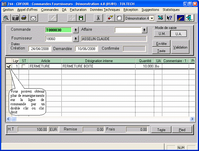Click the FERMETURE BOITE designation cell
This screenshot has width=199, height=151.
click(99, 66)
